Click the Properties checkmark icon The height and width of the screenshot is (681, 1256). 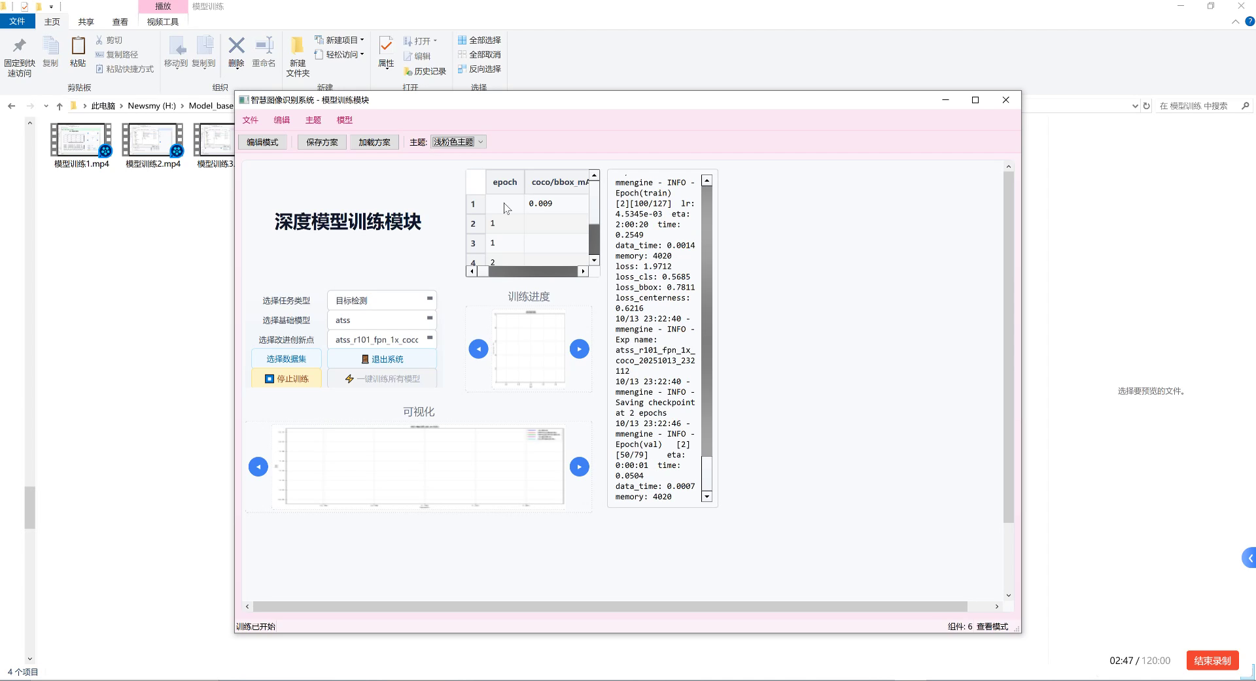click(x=386, y=46)
